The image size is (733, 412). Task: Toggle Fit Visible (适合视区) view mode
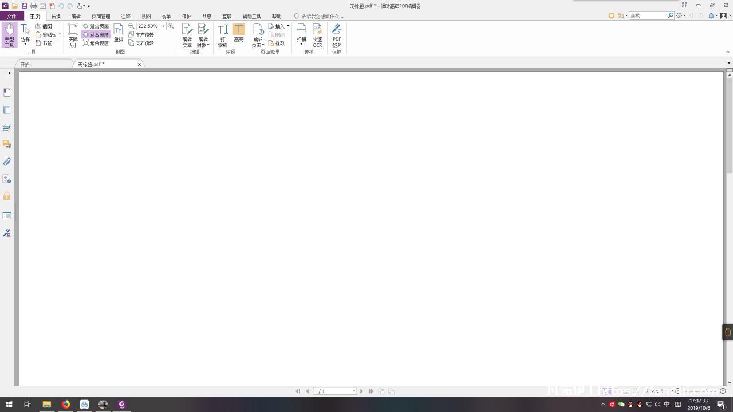click(x=96, y=43)
